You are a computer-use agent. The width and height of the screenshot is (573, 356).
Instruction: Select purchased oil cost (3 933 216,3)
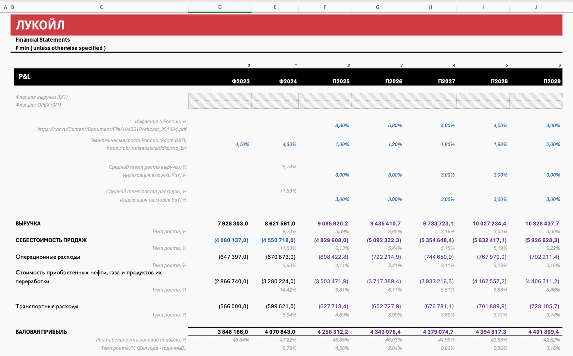tap(437, 281)
